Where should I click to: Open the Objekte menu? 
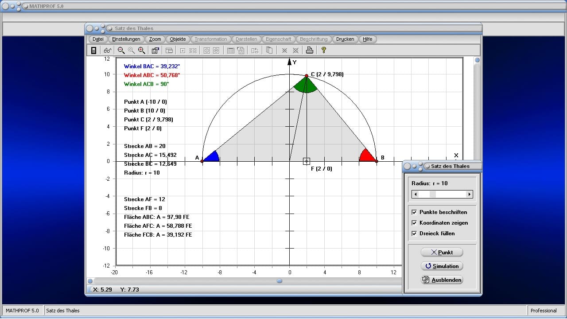(x=178, y=39)
